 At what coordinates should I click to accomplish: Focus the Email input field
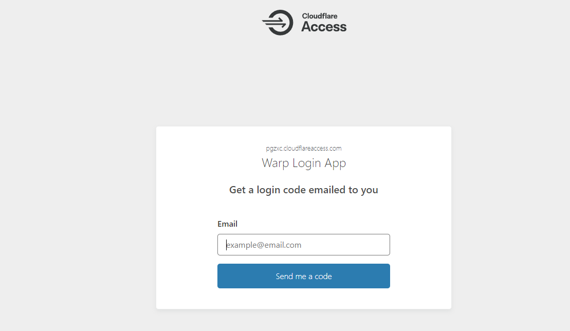pyautogui.click(x=304, y=245)
